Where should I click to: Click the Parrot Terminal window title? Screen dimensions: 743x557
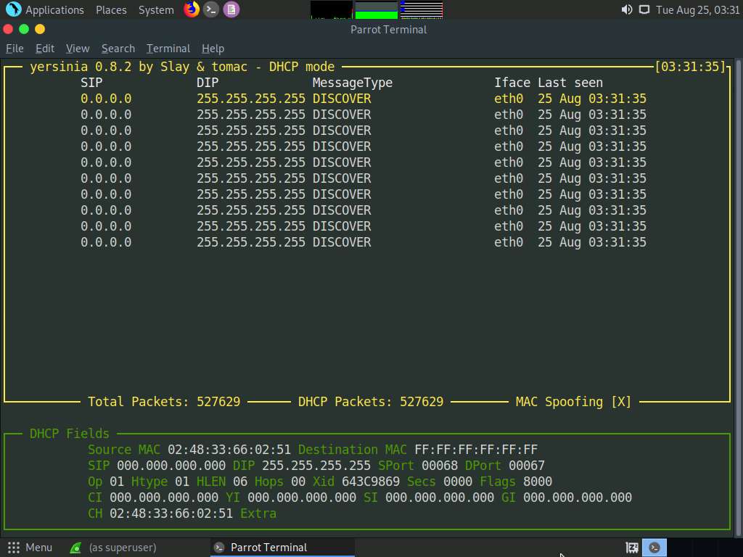[x=389, y=29]
